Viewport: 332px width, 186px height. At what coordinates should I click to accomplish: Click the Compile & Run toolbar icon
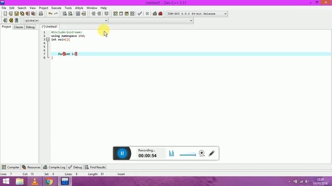(127, 14)
